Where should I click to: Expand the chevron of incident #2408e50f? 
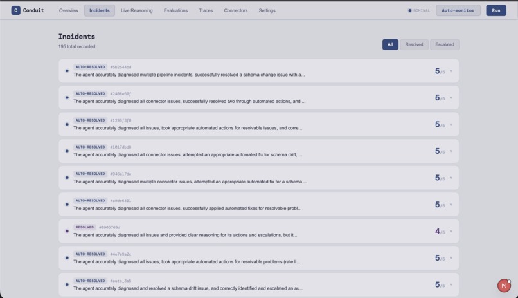451,98
